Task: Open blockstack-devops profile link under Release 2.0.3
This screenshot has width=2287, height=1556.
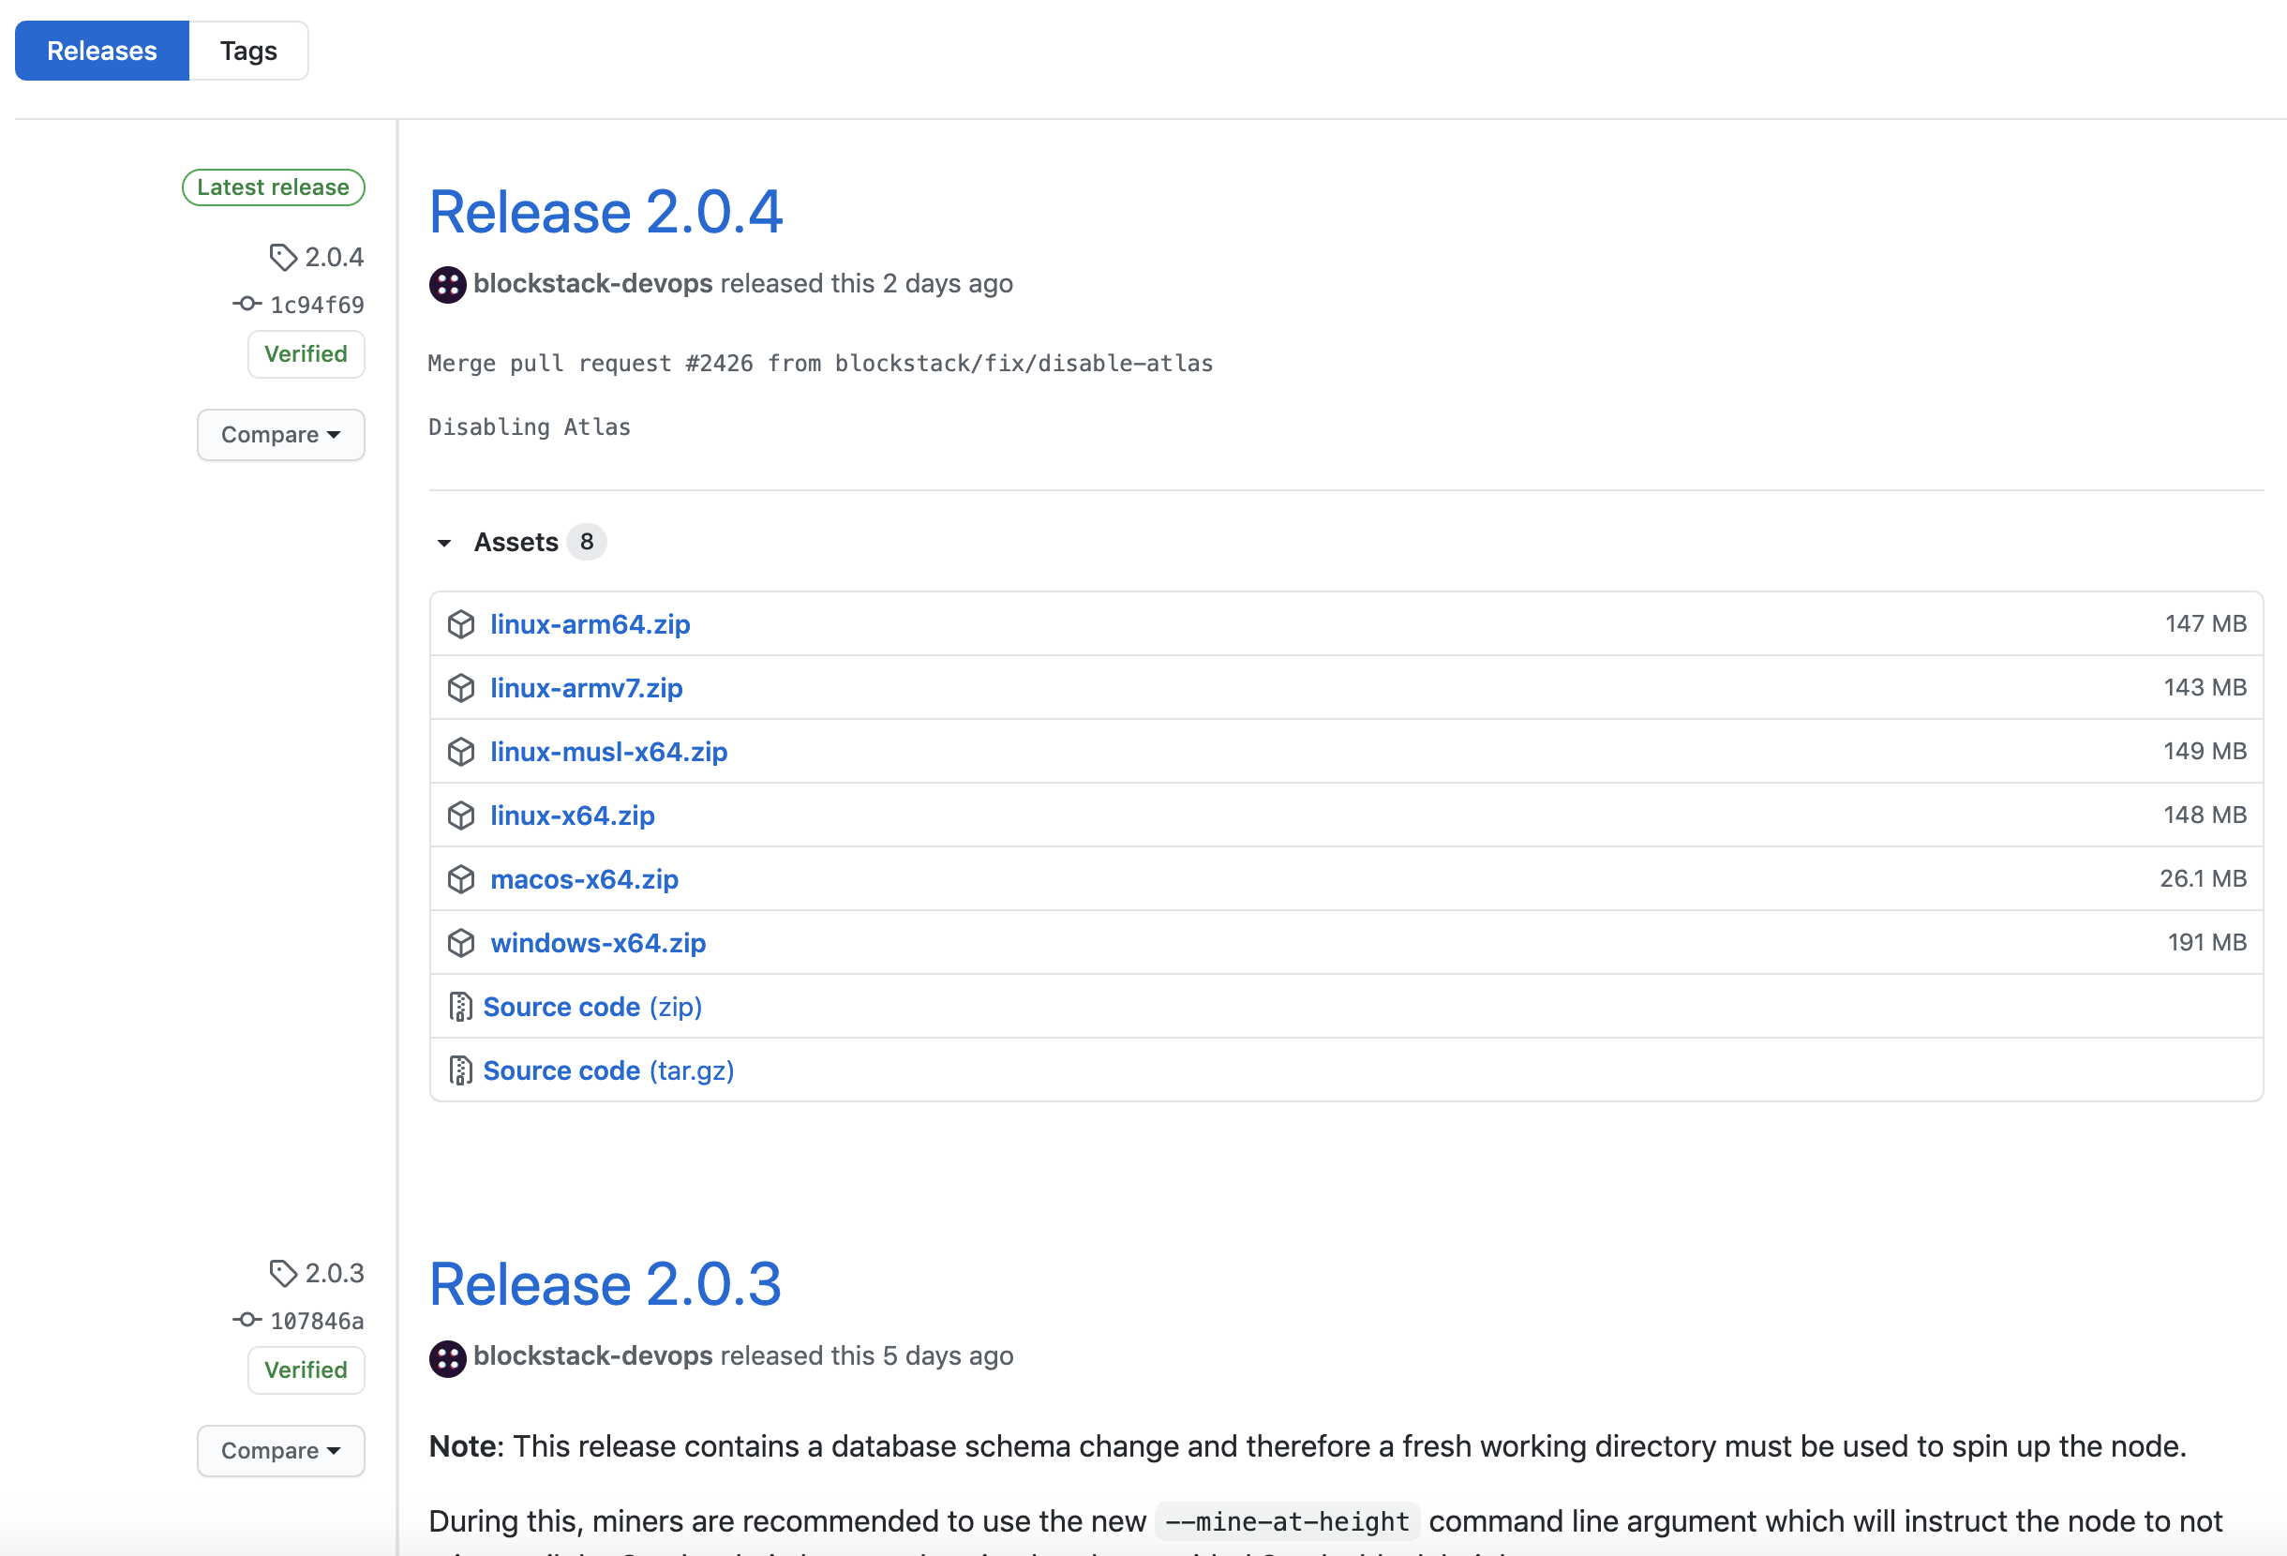Action: [592, 1355]
